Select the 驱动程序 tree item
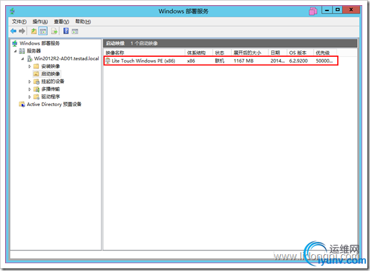This screenshot has height=271, width=370. 50,96
